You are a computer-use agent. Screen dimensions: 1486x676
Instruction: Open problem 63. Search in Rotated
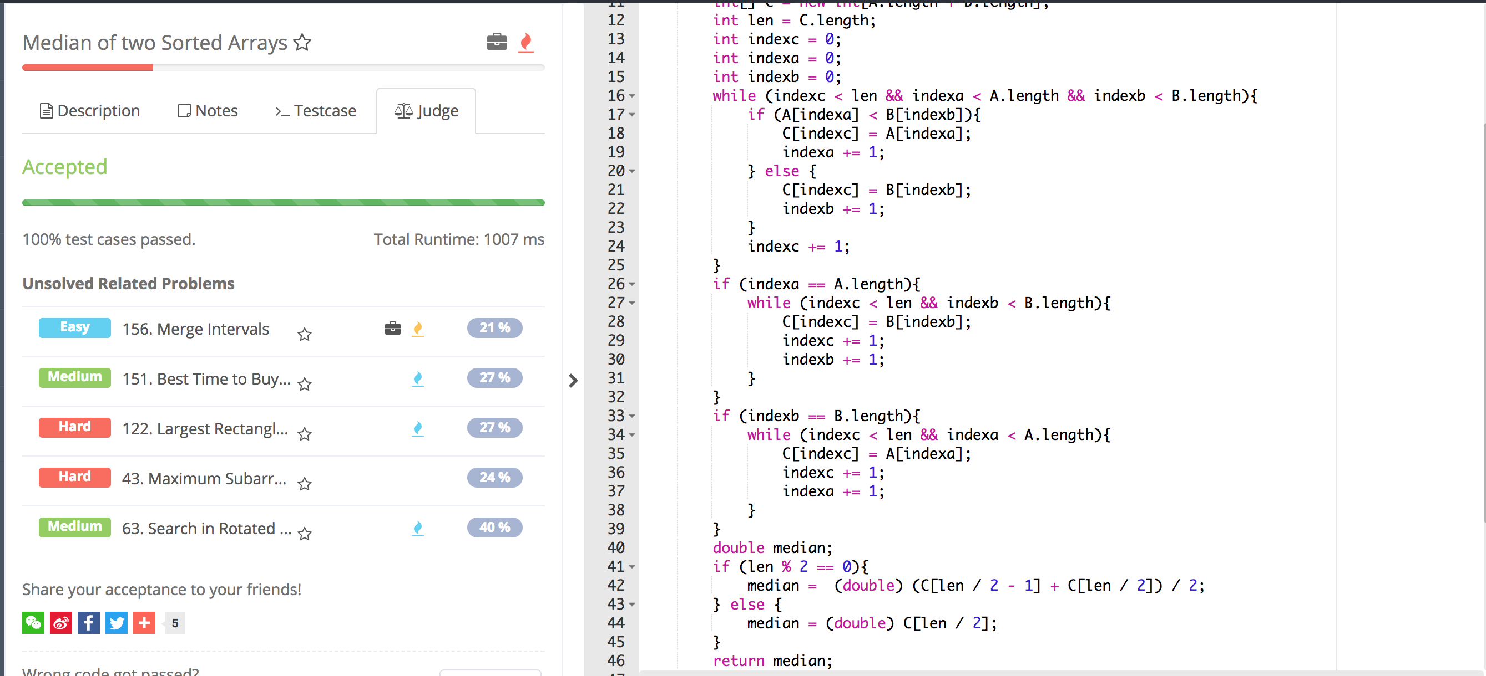(x=206, y=529)
